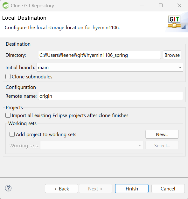Image resolution: width=188 pixels, height=199 pixels.
Task: Click Finish to start cloning
Action: click(x=132, y=189)
